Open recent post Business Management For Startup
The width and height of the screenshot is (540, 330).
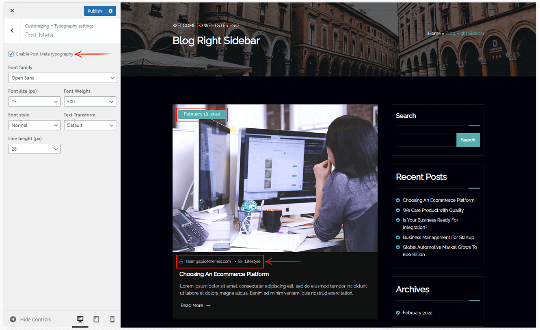tap(438, 237)
